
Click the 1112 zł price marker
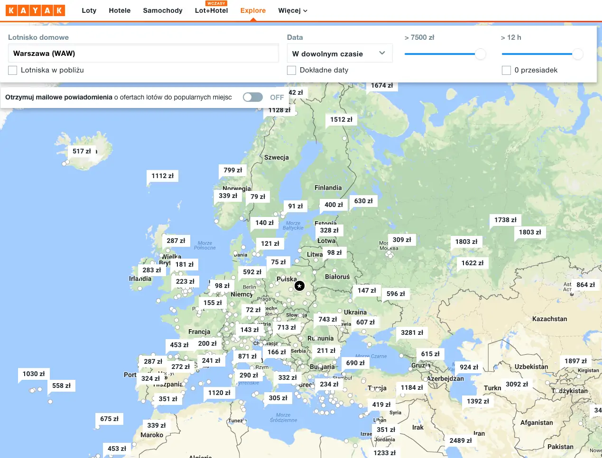[162, 176]
